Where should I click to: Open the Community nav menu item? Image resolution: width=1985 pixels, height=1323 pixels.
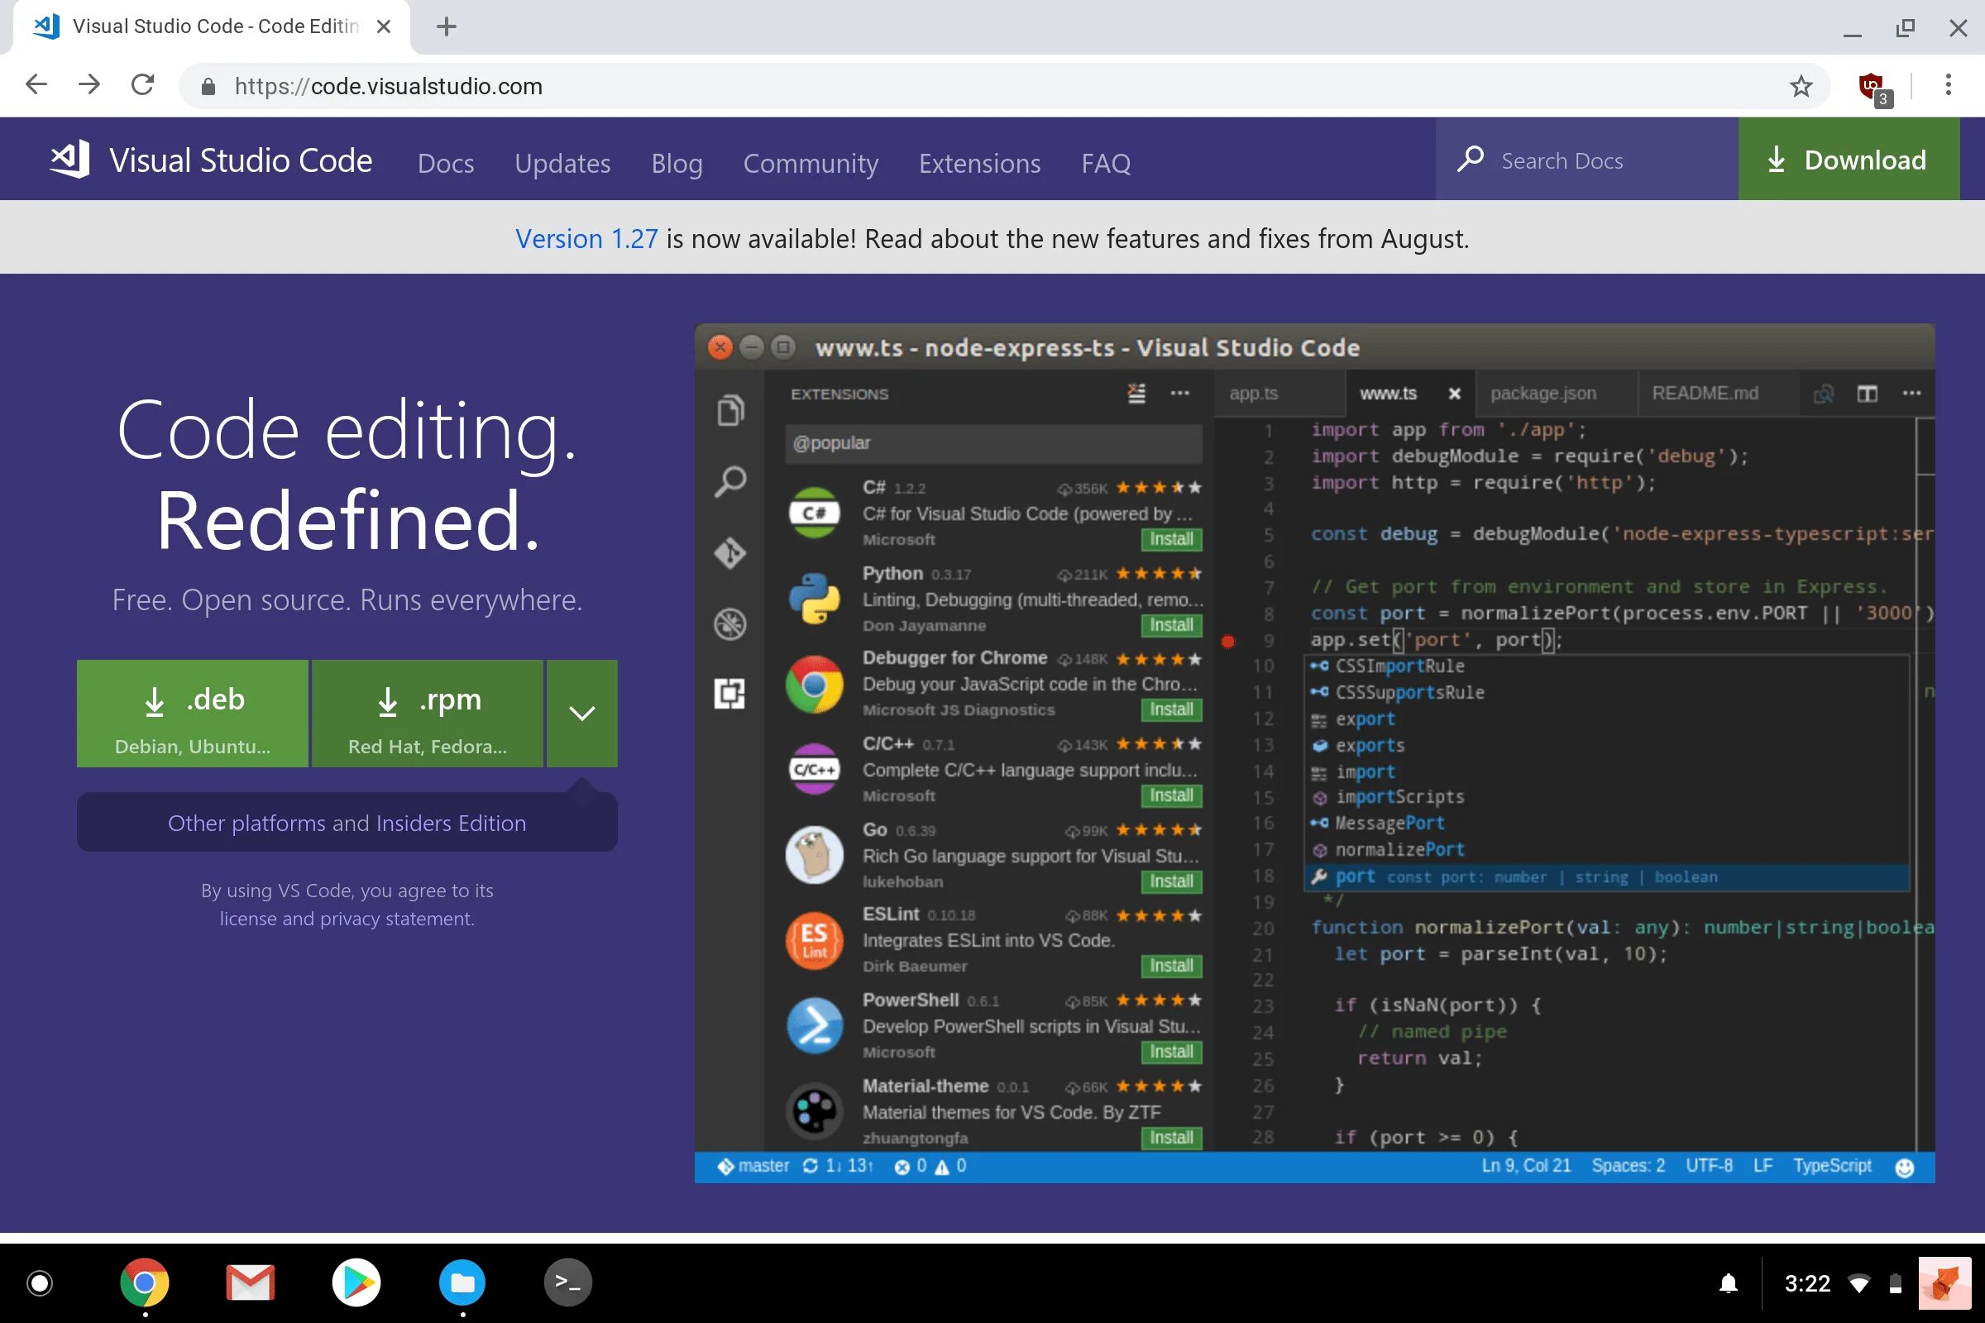click(x=811, y=163)
